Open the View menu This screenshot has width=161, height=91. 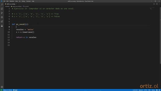tap(16, 1)
